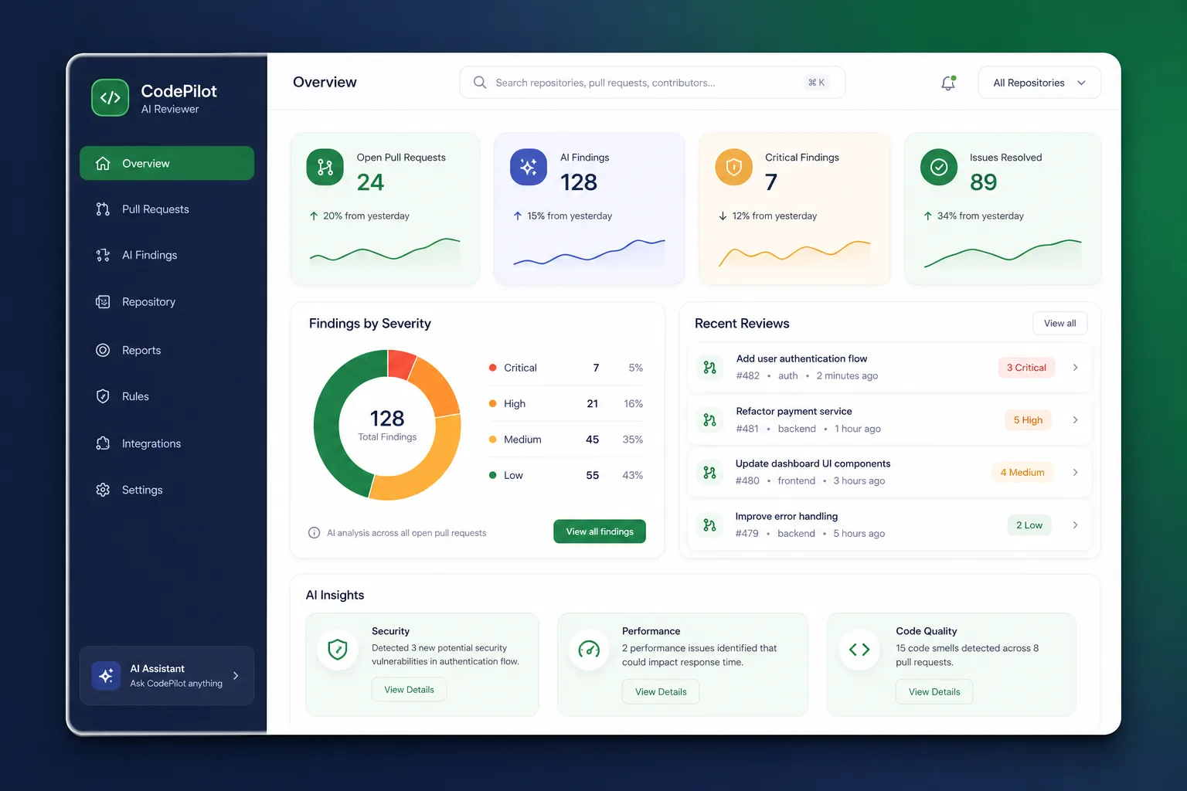Expand the Improve error handling review chevron

click(1075, 525)
